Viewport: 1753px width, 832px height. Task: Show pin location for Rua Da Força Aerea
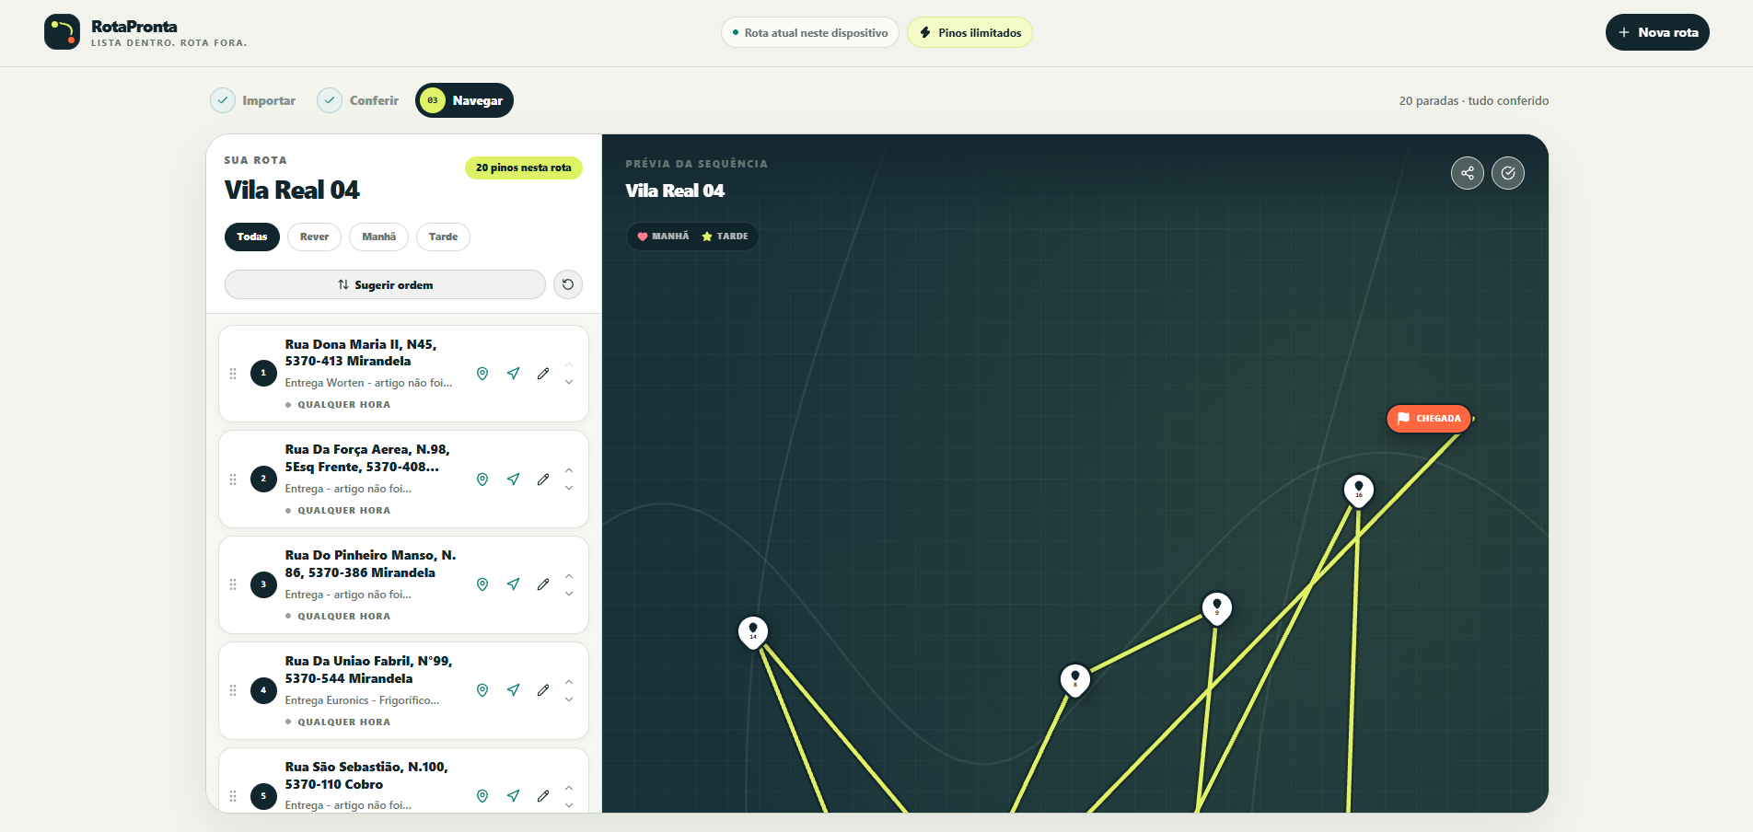point(482,480)
